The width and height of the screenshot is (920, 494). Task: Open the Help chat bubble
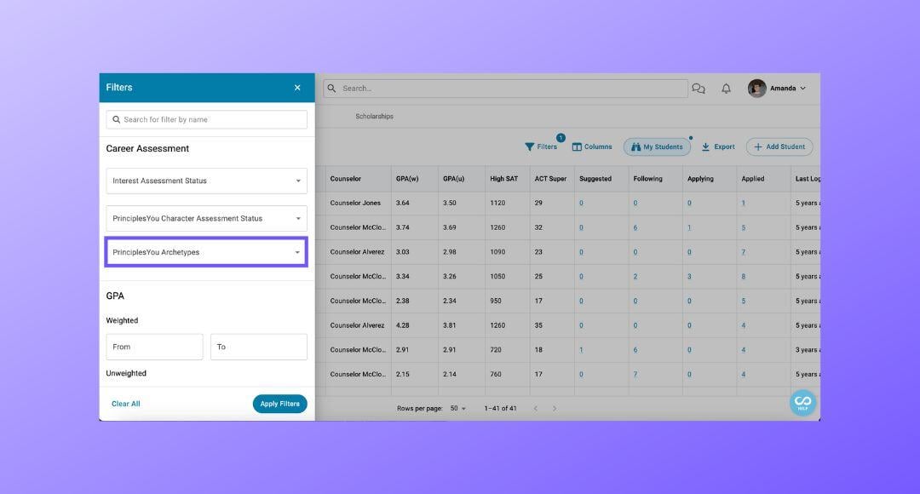(802, 403)
